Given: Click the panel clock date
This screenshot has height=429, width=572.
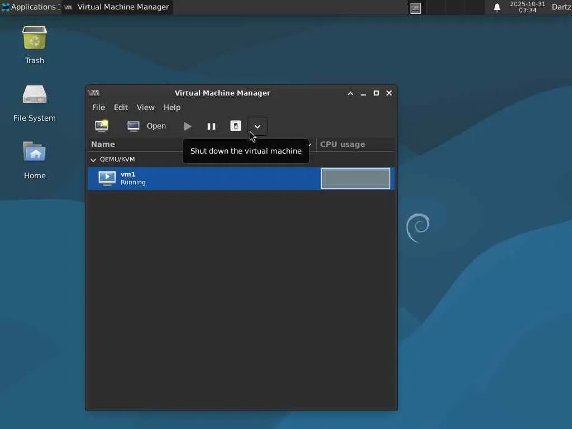Looking at the screenshot, I should (527, 7).
